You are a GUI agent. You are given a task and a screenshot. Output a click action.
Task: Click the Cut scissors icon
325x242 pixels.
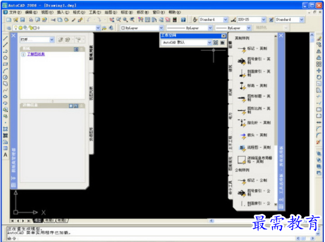pos(53,20)
